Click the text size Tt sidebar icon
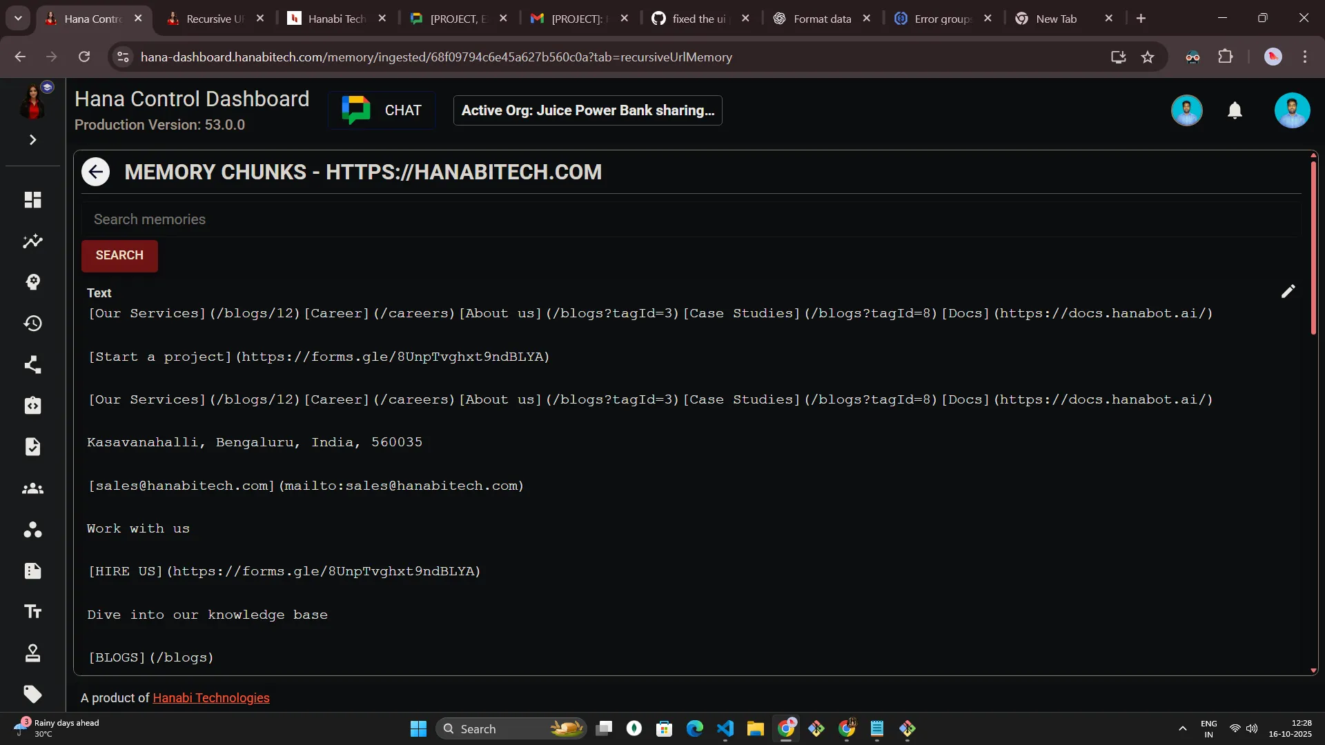This screenshot has width=1325, height=745. [32, 612]
